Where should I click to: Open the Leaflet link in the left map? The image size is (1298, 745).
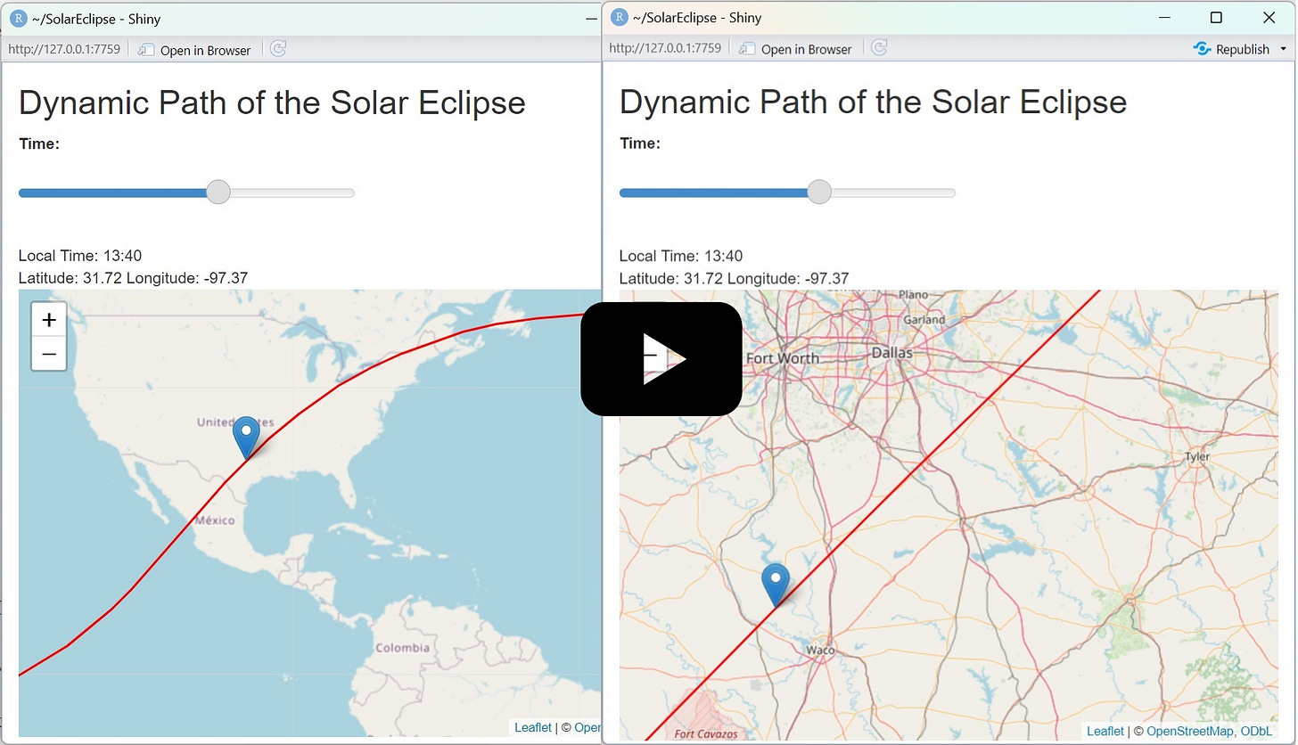(533, 728)
